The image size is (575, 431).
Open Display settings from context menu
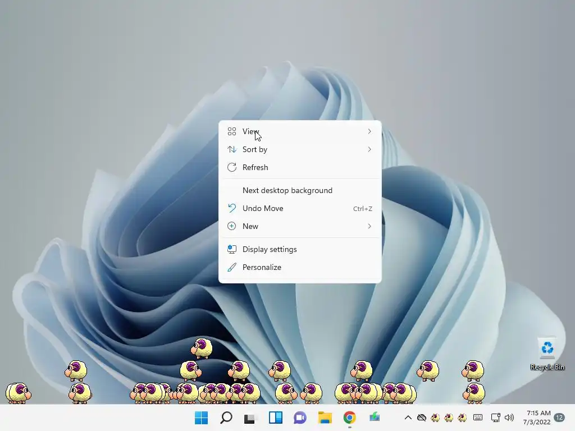click(x=300, y=249)
